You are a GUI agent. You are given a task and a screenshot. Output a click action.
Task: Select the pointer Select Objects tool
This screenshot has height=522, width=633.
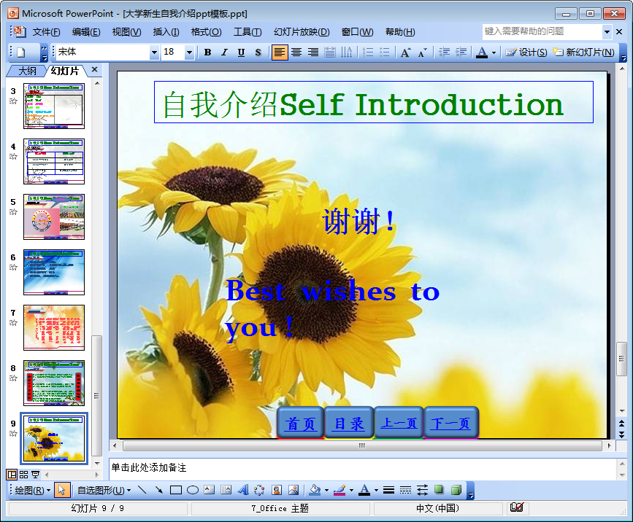[x=62, y=490]
